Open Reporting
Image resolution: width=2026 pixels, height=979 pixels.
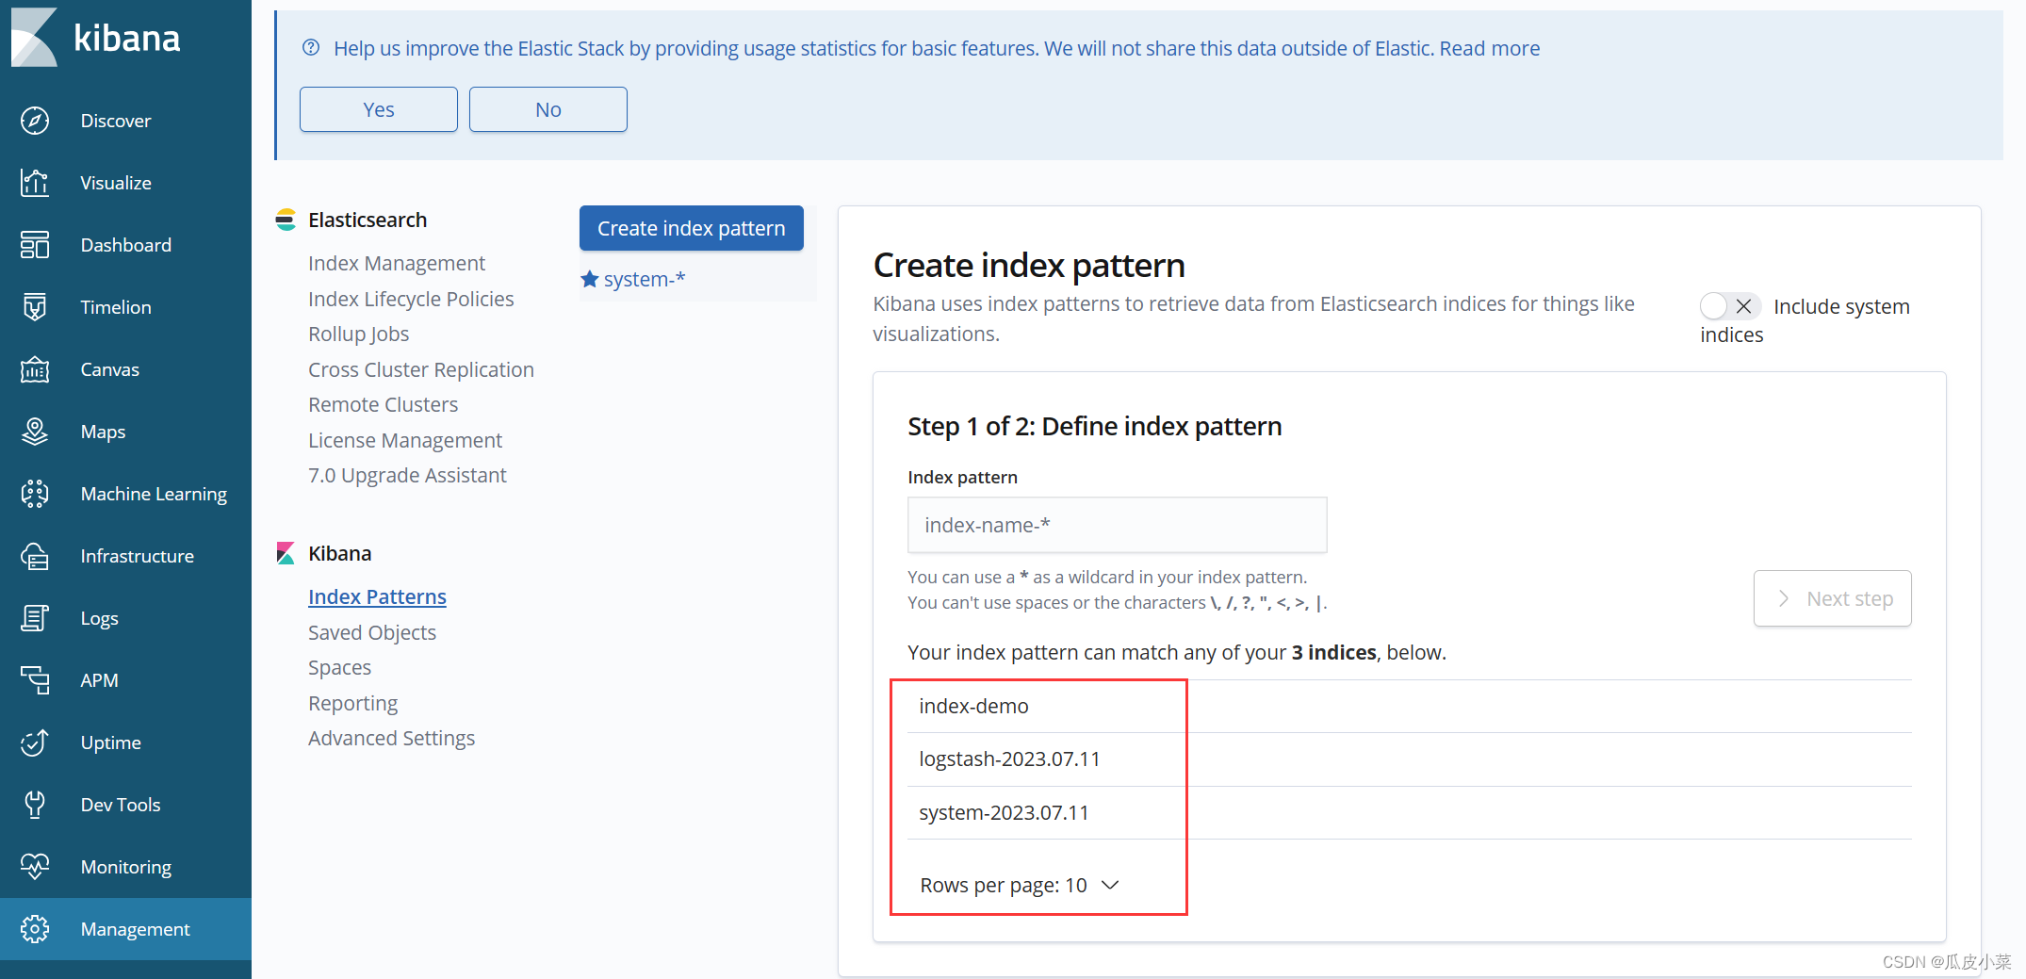tap(352, 703)
